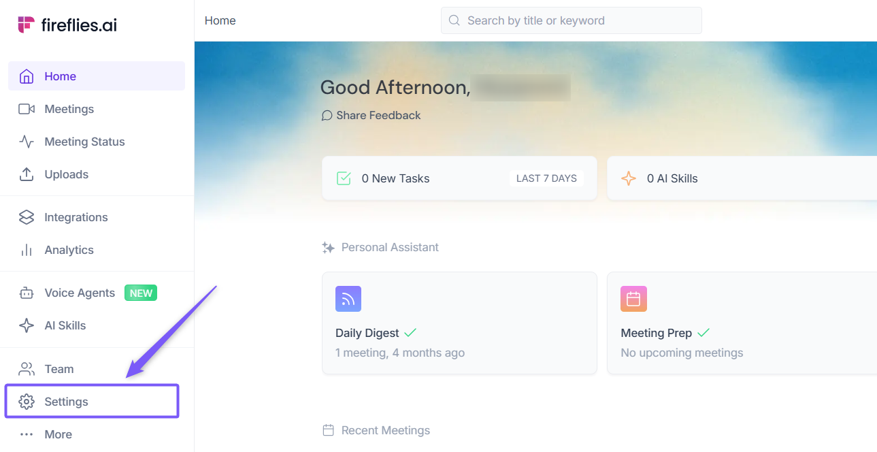This screenshot has height=452, width=877.
Task: Click the Integrations layers icon
Action: (x=27, y=217)
